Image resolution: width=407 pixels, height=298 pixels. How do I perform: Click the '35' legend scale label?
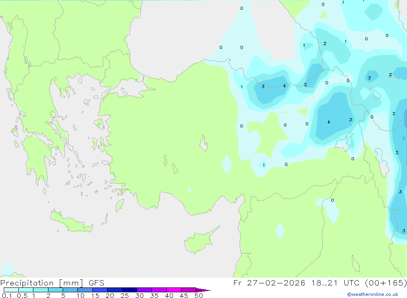pos(154,296)
